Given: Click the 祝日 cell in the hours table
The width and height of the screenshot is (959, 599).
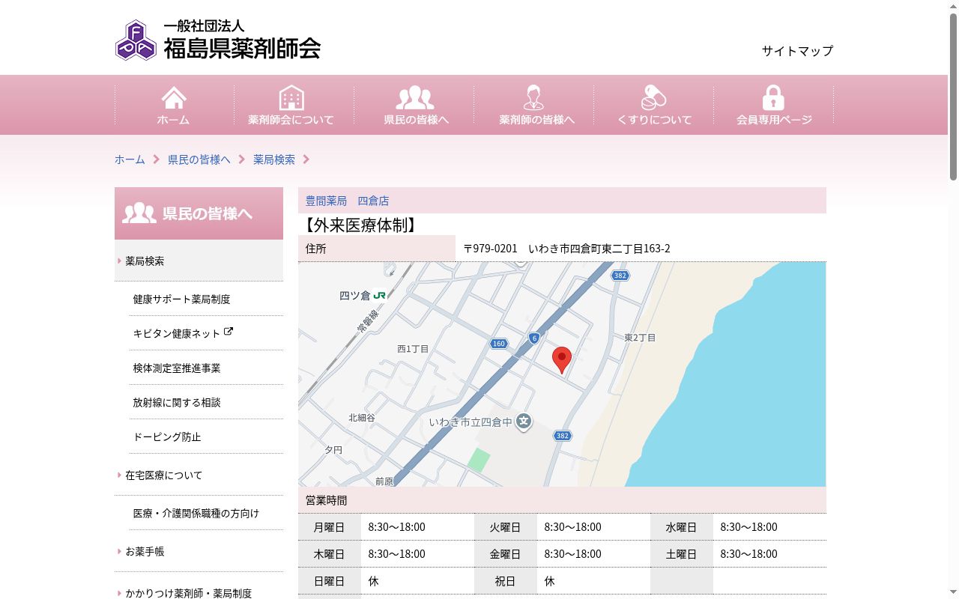Looking at the screenshot, I should pyautogui.click(x=505, y=581).
